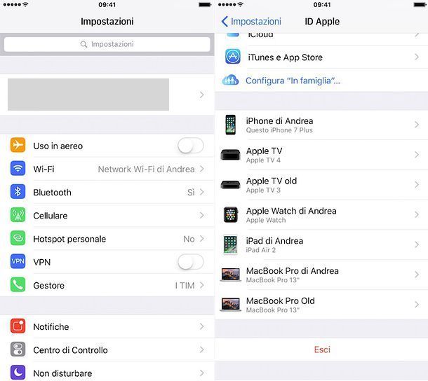Viewport: 428px width, 381px height.
Task: Tap the iPhone 7 Plus device icon
Action: coord(230,125)
